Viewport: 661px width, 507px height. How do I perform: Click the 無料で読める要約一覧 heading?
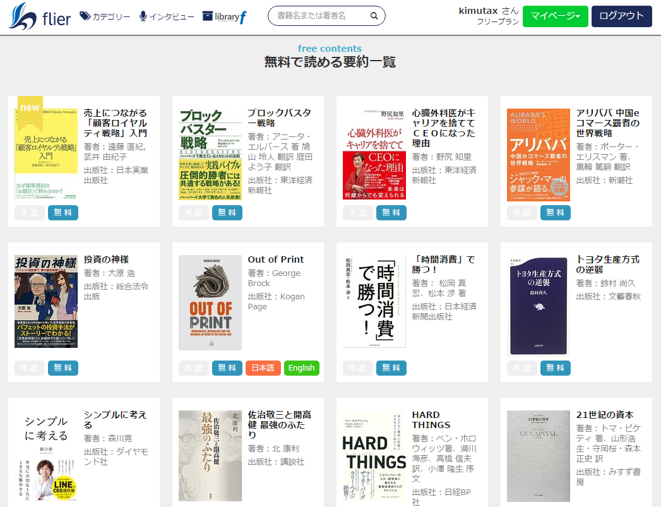[x=330, y=63]
